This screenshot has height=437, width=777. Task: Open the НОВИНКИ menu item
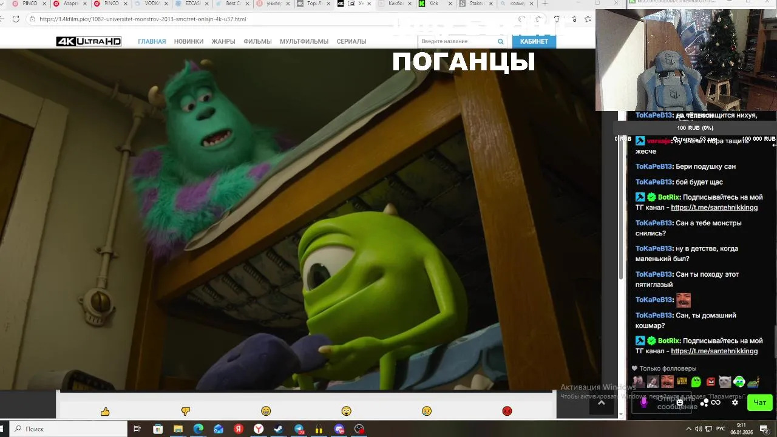point(189,41)
